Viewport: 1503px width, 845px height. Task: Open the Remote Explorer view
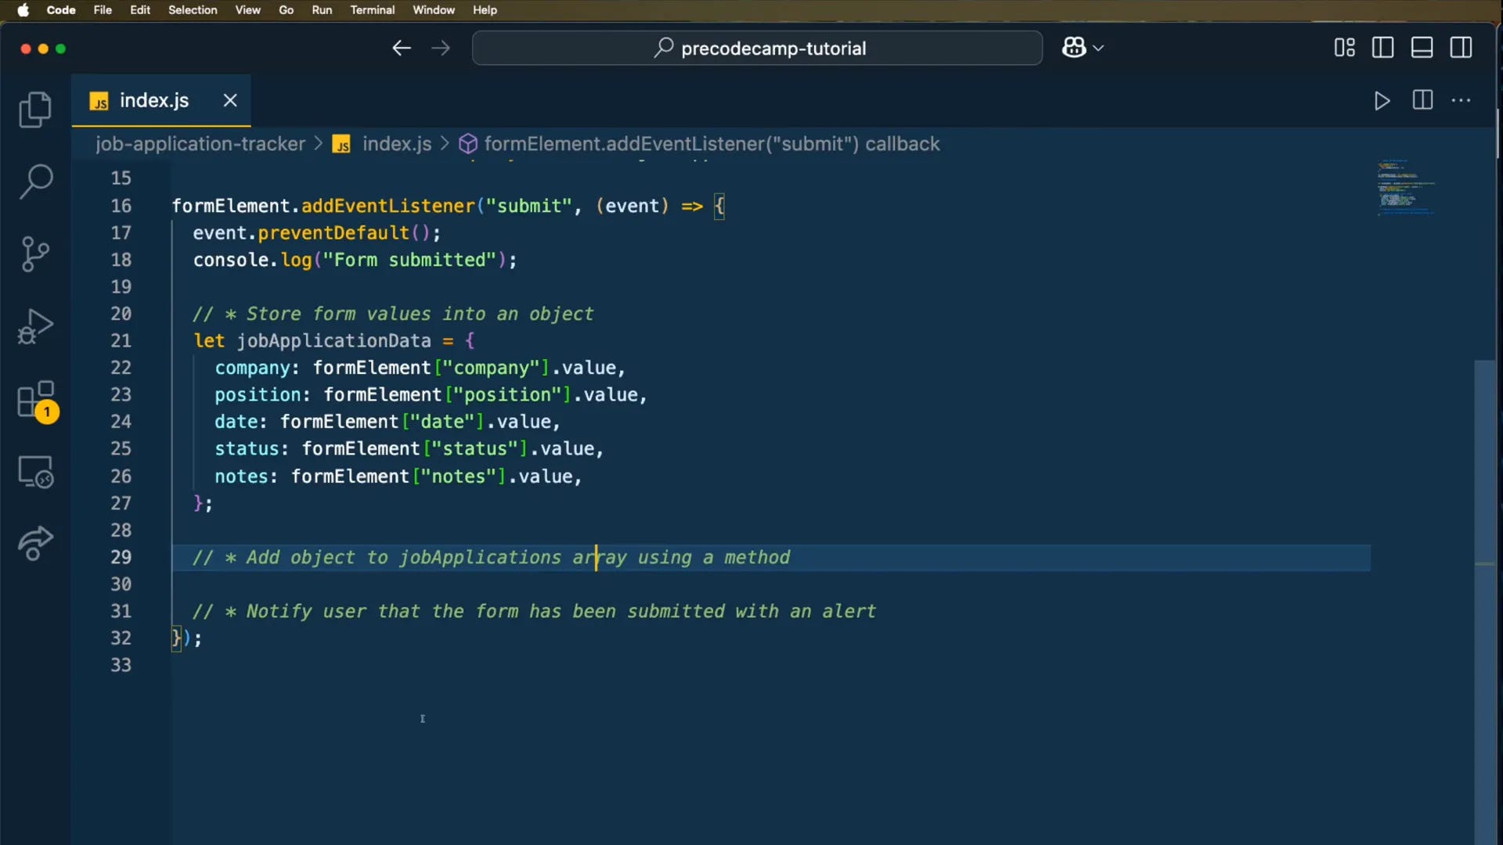point(35,472)
